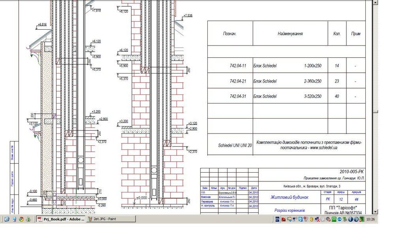Click the system clock showing 10:26
Viewport: 395px width, 247px height.
[x=371, y=219]
